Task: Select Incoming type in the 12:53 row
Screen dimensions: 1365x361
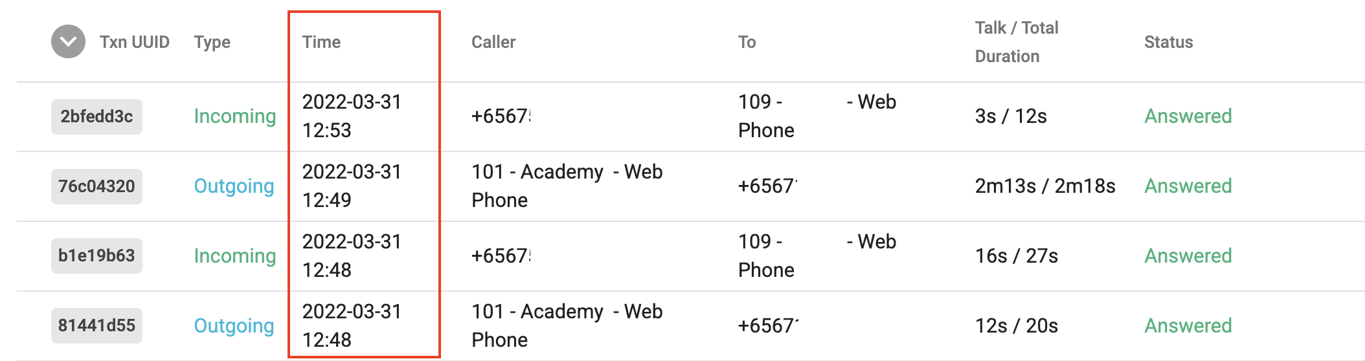Action: (x=235, y=116)
